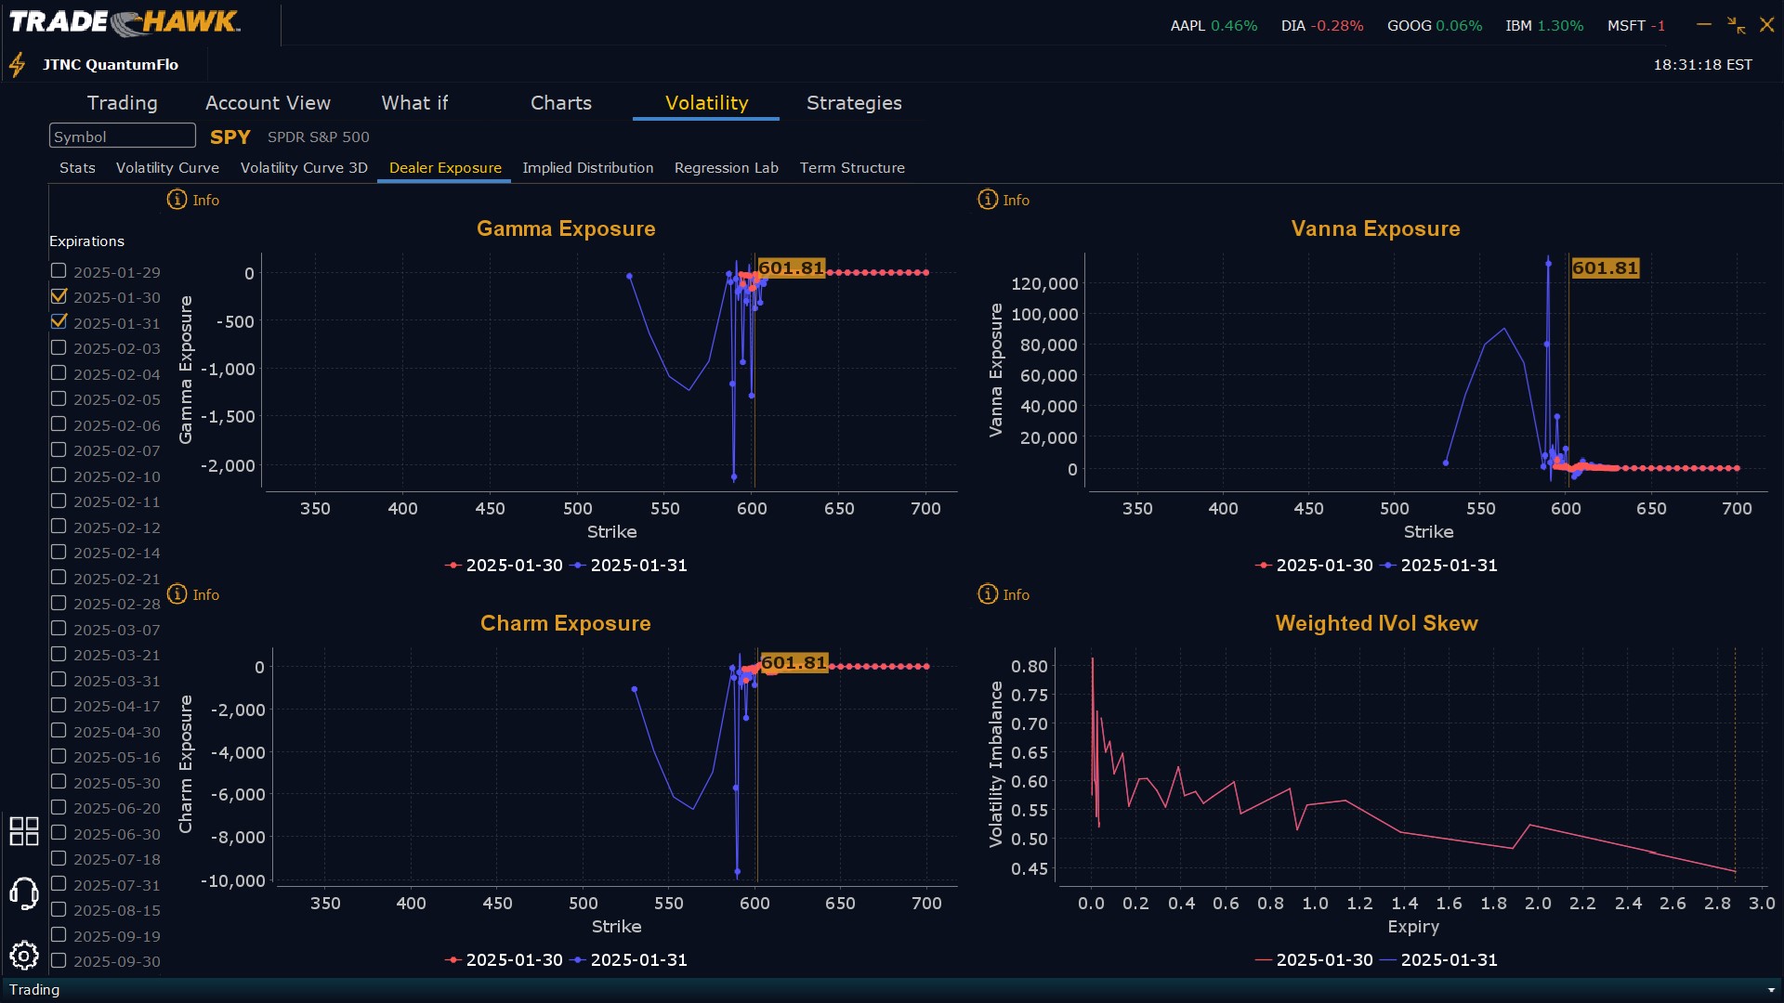Open the Gamma Exposure Info icon
This screenshot has width=1784, height=1003.
point(177,200)
